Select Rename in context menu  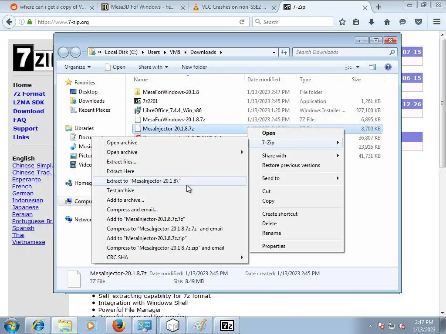pos(296,233)
